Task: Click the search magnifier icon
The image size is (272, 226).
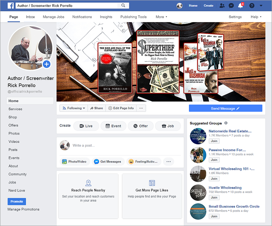Action: [x=122, y=6]
